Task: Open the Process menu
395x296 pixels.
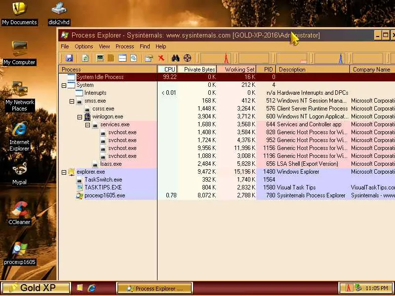Action: coord(125,46)
